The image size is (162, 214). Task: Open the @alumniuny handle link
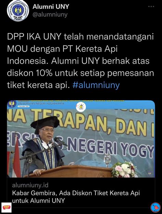pyautogui.click(x=50, y=14)
